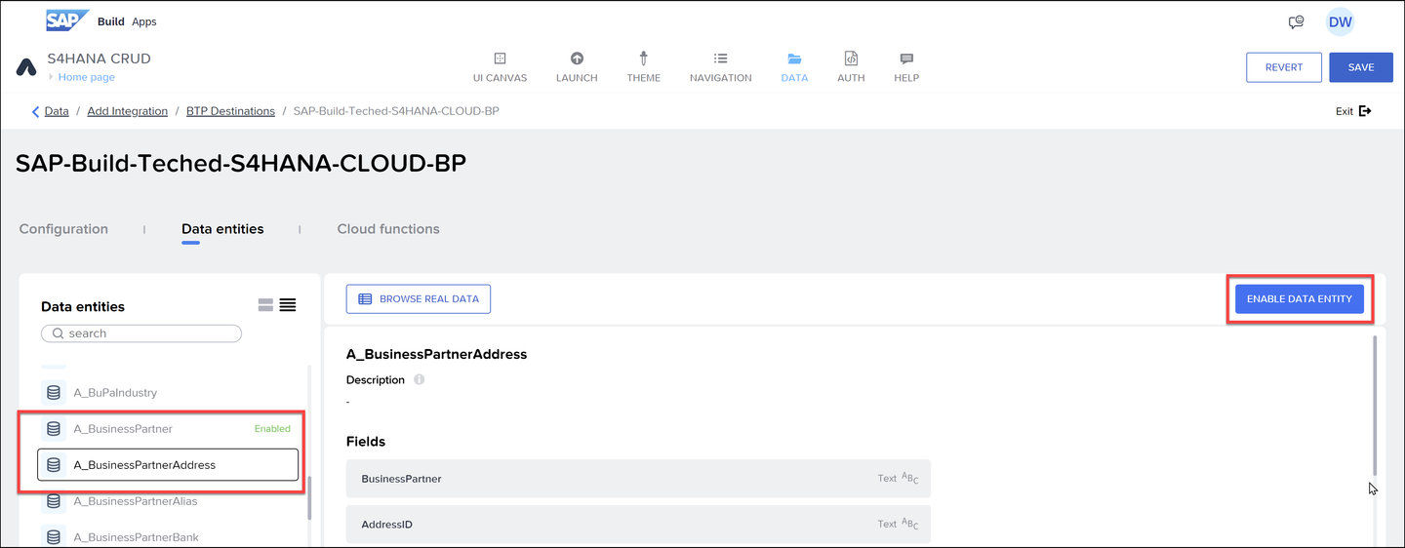Switch to the Data entities tab
1405x548 pixels.
[x=222, y=229]
